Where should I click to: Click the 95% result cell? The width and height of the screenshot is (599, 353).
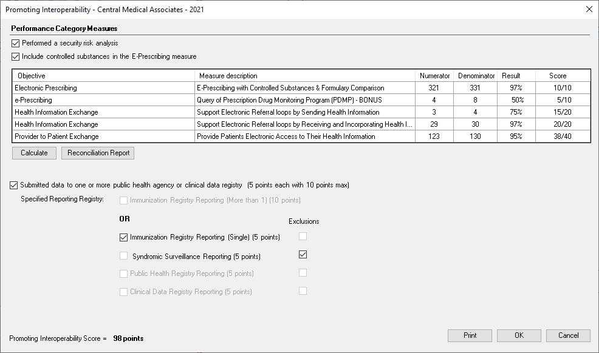[x=516, y=136]
